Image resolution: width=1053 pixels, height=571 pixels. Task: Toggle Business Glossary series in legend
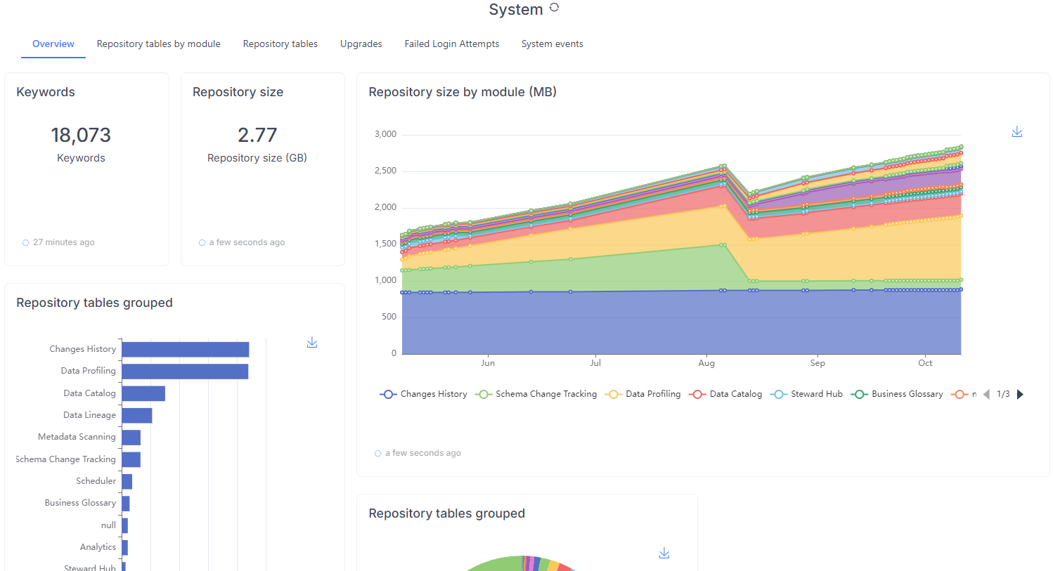[x=897, y=394]
